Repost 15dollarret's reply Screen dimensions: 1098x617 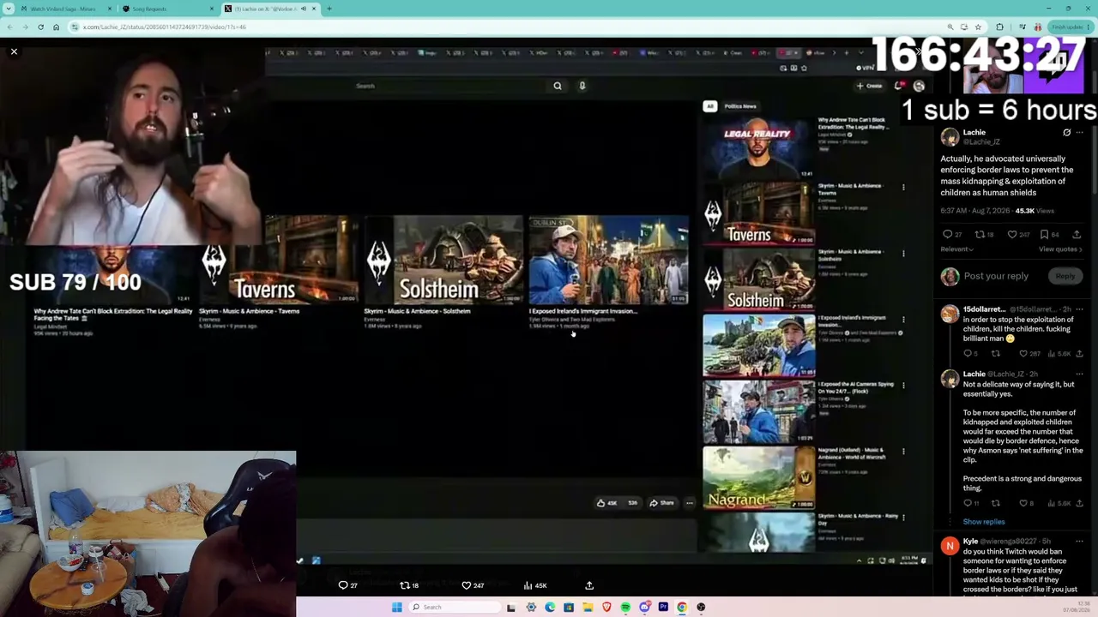pos(995,353)
